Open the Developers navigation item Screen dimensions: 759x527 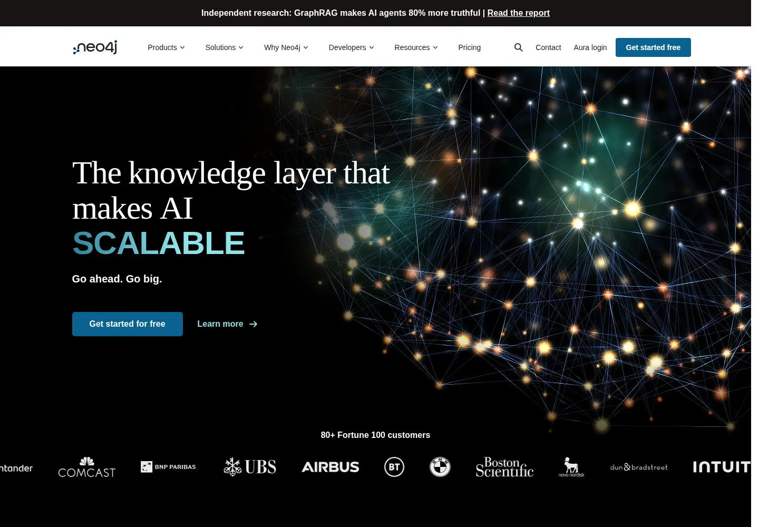pyautogui.click(x=351, y=47)
